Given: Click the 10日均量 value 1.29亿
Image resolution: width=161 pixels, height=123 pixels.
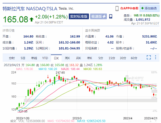Looking at the screenshot, I should click(29, 48).
